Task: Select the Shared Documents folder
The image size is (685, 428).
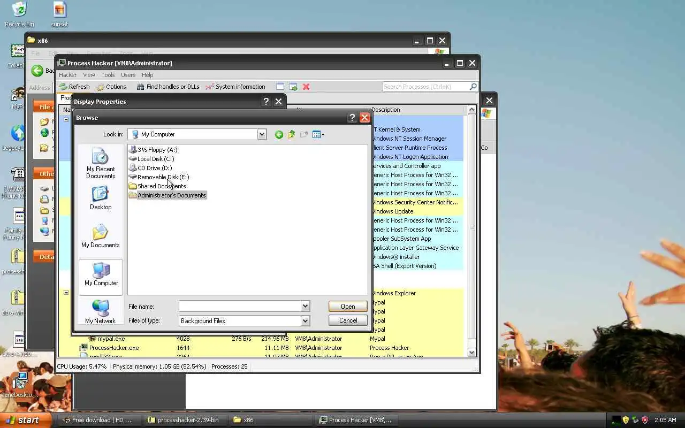Action: [158, 186]
